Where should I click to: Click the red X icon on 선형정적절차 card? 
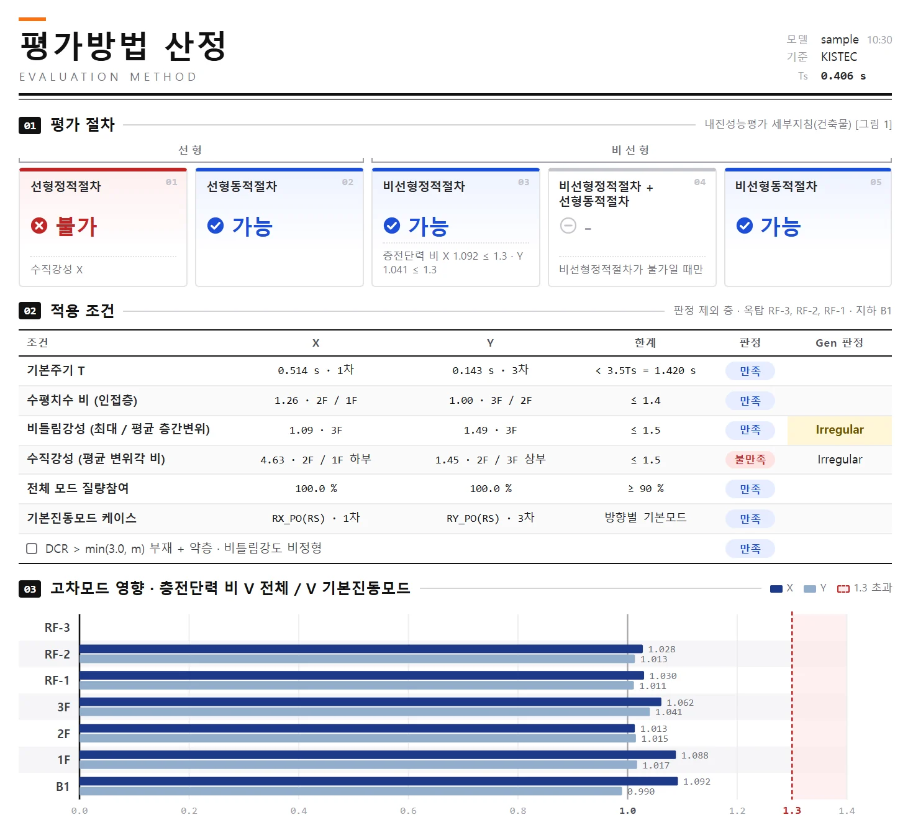(x=39, y=226)
